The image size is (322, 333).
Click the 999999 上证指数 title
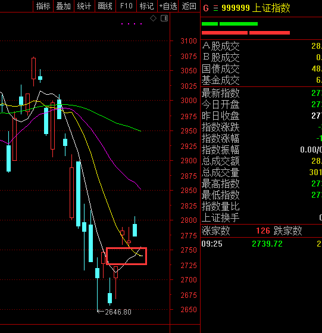coord(255,8)
